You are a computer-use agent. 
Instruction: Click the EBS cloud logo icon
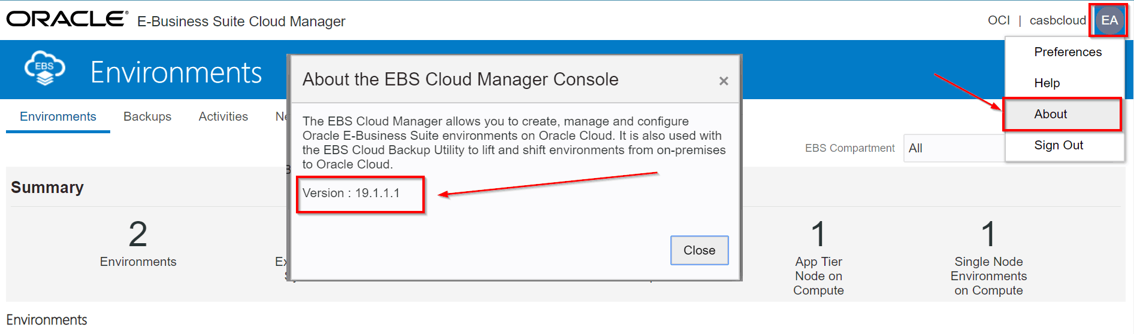tap(44, 68)
